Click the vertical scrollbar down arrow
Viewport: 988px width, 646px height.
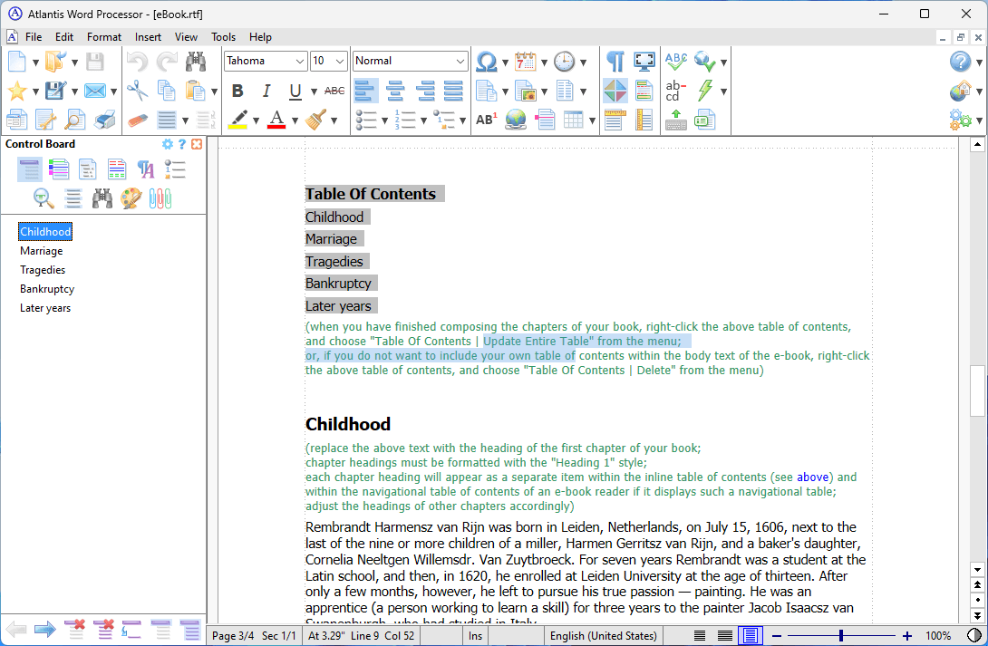tap(977, 570)
